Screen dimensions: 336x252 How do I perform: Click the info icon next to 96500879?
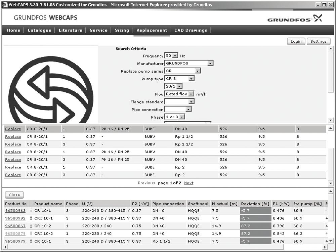[x=31, y=234]
